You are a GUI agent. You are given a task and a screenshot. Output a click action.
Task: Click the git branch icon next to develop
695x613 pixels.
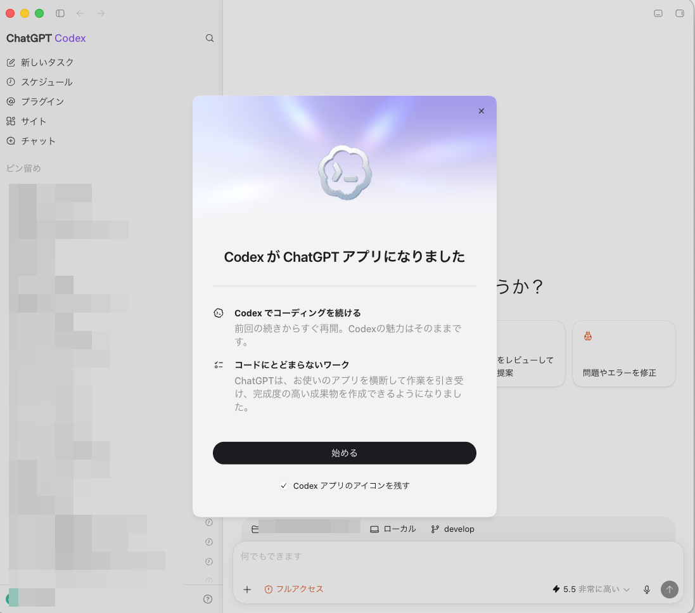(435, 529)
